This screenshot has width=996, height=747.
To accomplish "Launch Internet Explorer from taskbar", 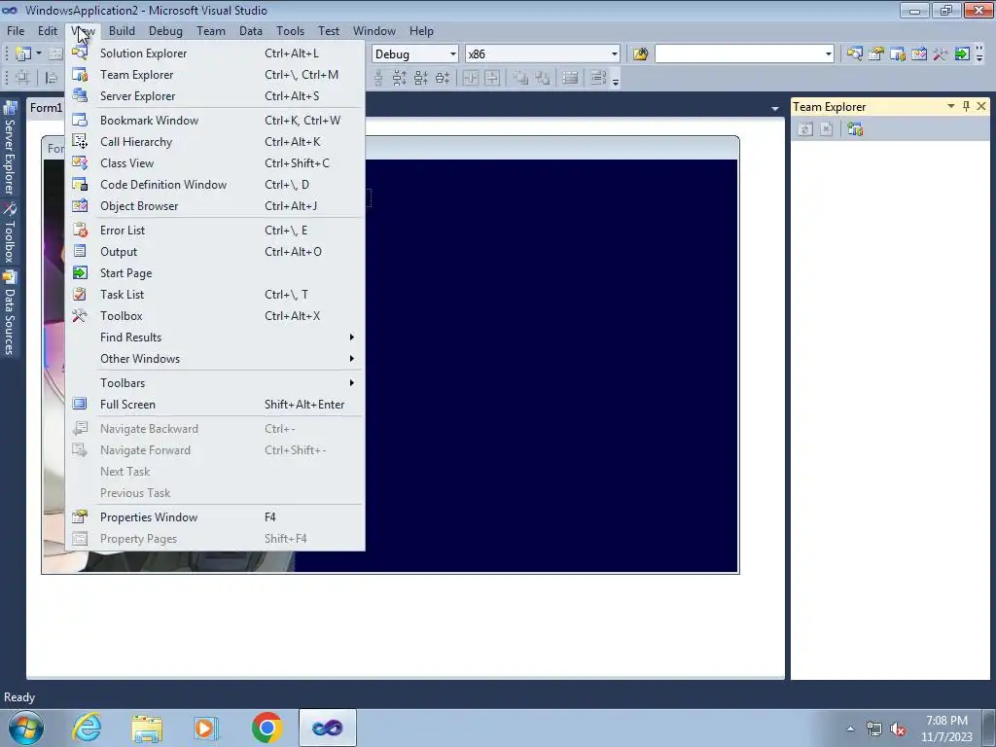I will 87,728.
